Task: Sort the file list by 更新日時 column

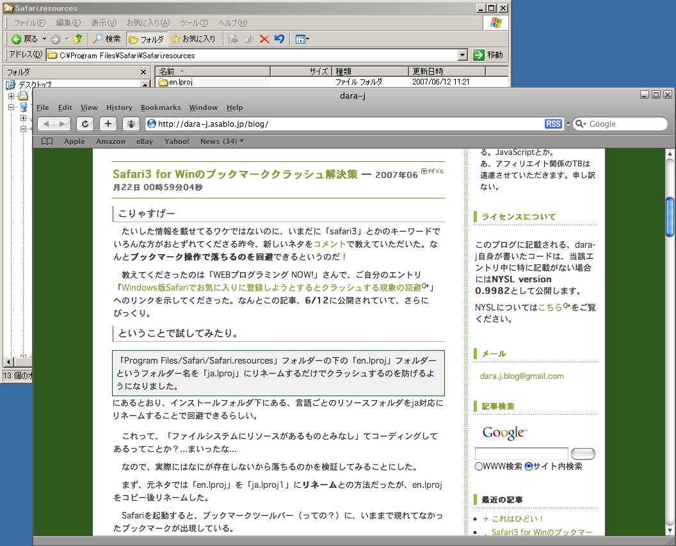Action: pos(446,72)
